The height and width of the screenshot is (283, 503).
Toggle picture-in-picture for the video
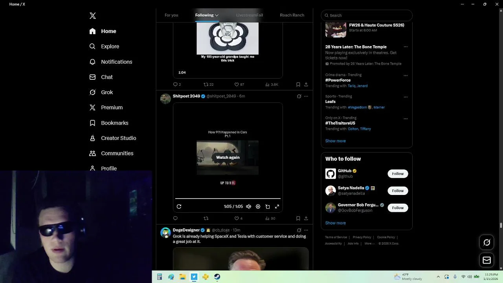coord(268,206)
